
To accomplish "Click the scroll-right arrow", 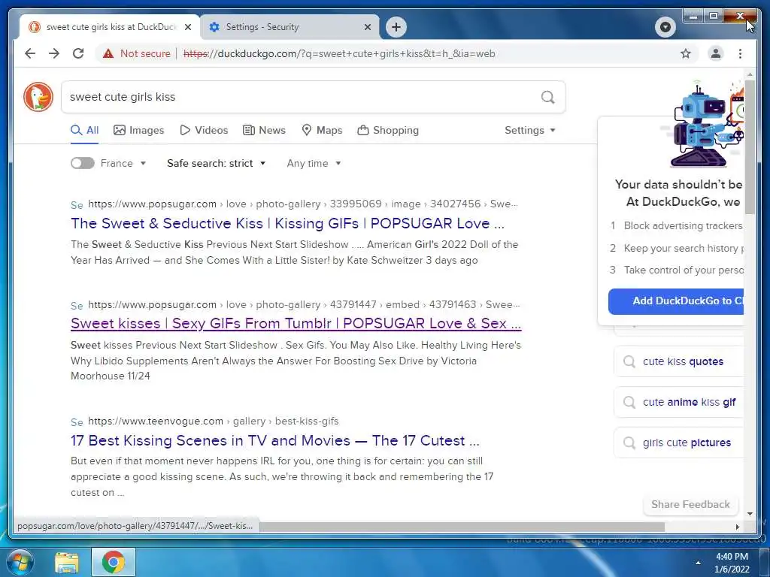I will tap(737, 527).
